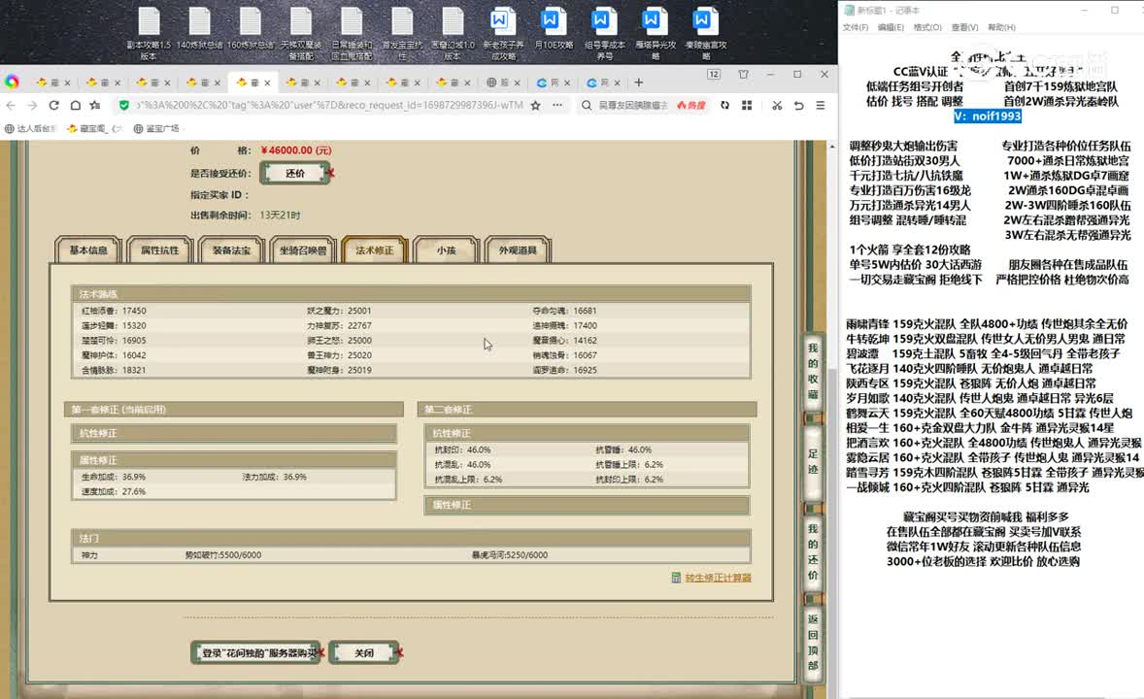This screenshot has height=699, width=1144.
Task: Click the 第二套修正 section header
Action: click(588, 410)
